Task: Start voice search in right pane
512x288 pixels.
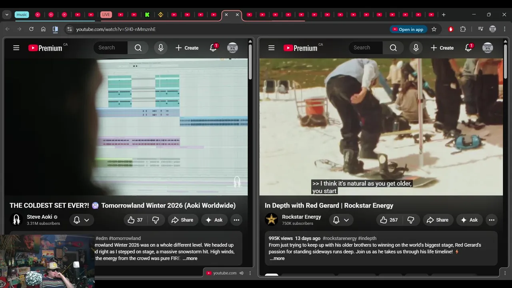Action: [x=416, y=48]
